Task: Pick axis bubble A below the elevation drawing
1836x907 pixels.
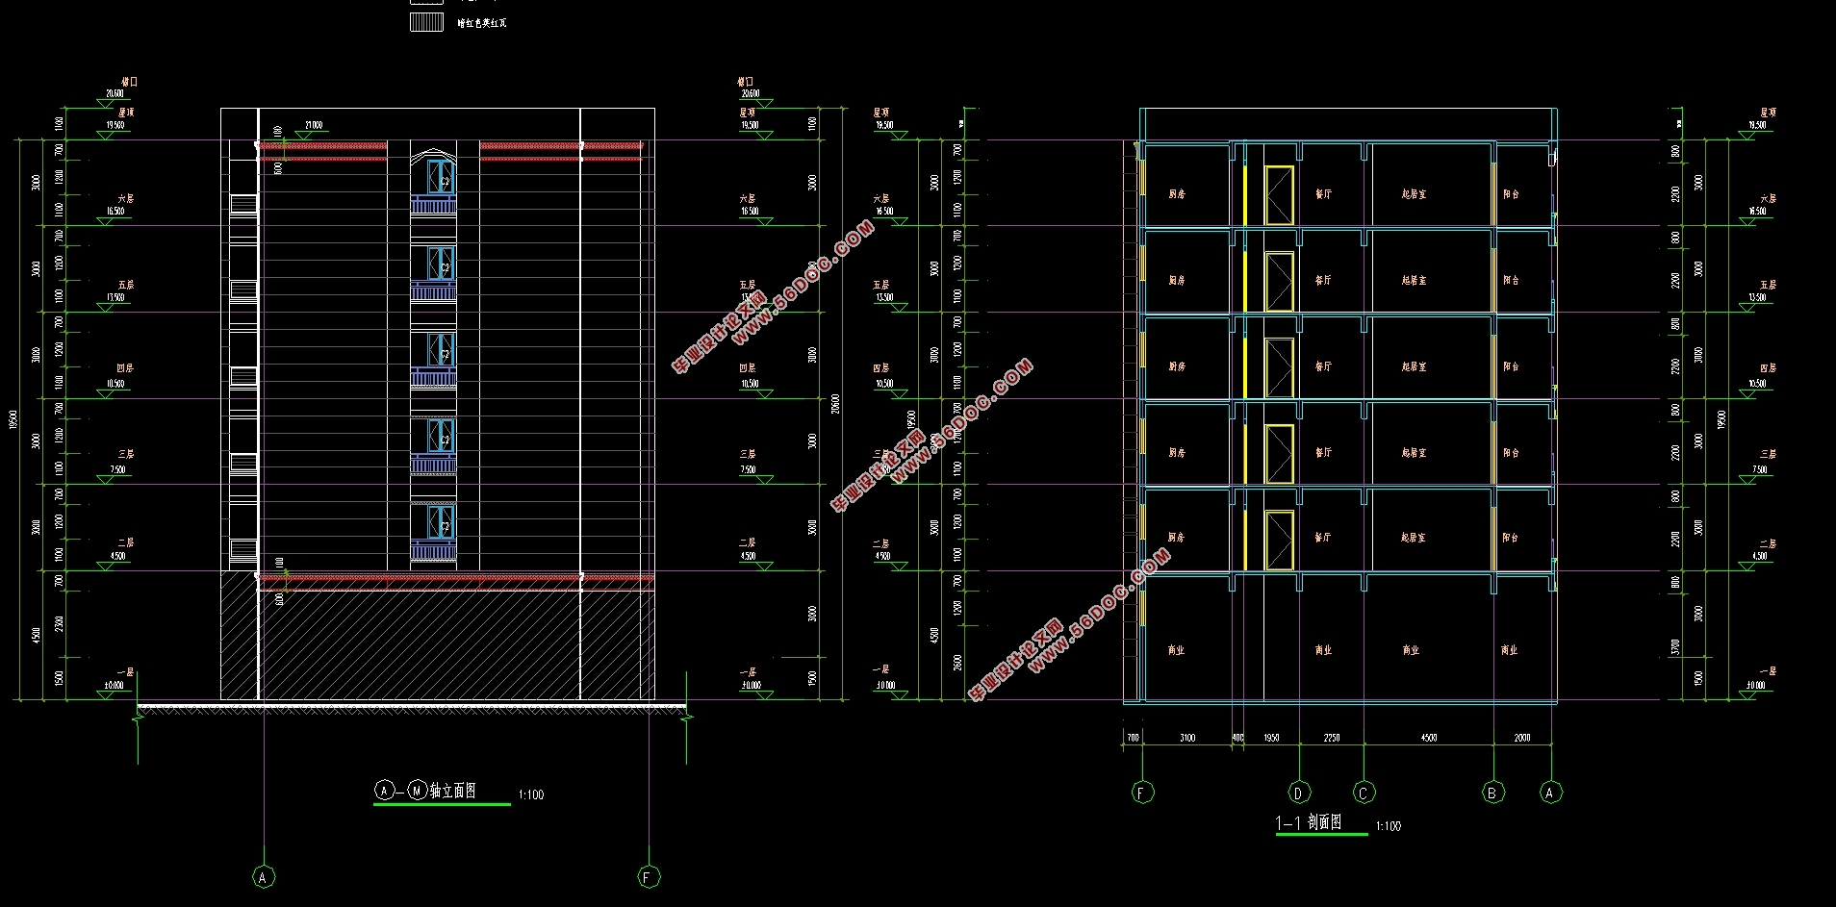Action: coord(264,876)
